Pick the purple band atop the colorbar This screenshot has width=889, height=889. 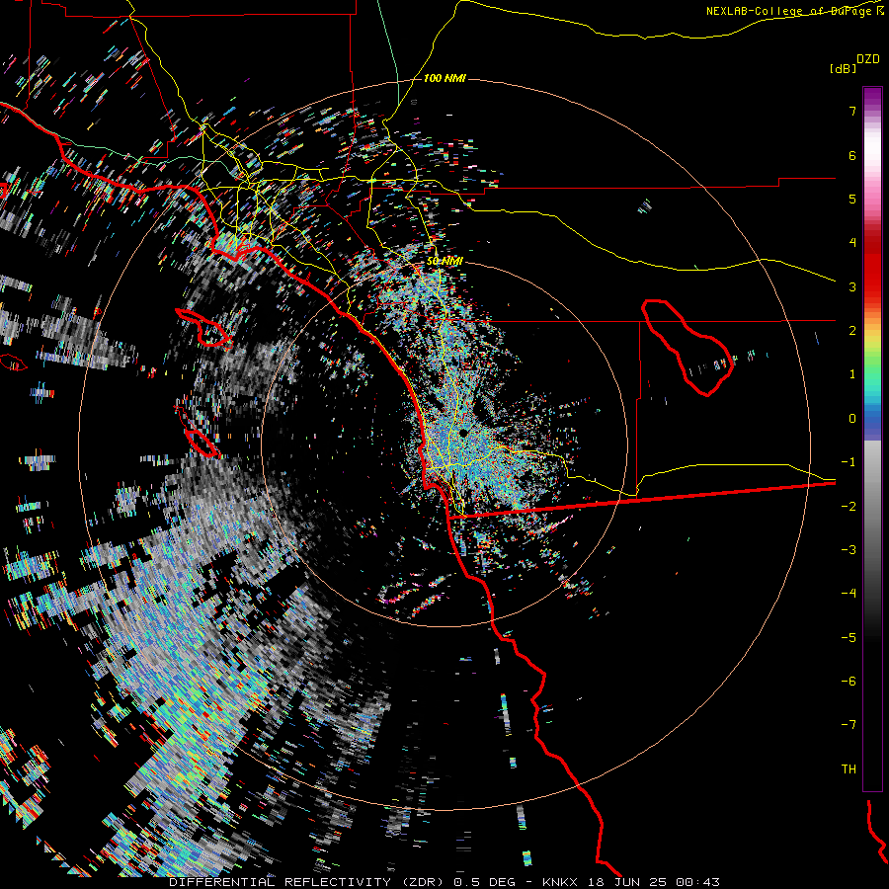tap(872, 98)
